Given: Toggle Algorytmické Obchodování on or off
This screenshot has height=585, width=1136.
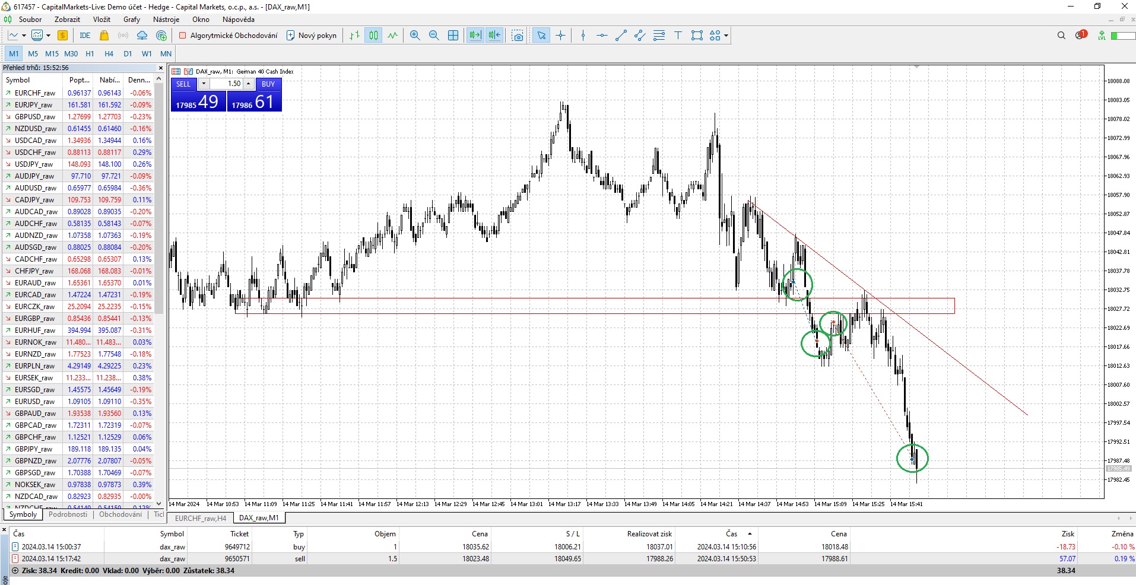Looking at the screenshot, I should 228,36.
